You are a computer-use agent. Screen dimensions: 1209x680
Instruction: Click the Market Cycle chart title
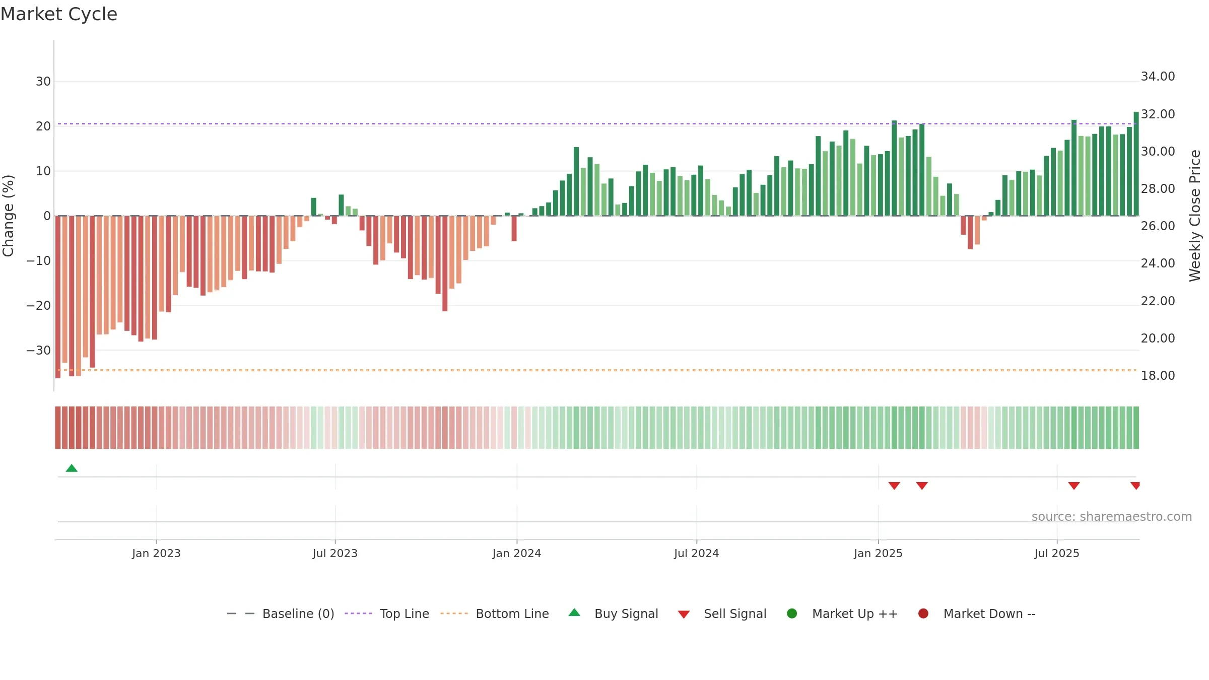tap(59, 14)
